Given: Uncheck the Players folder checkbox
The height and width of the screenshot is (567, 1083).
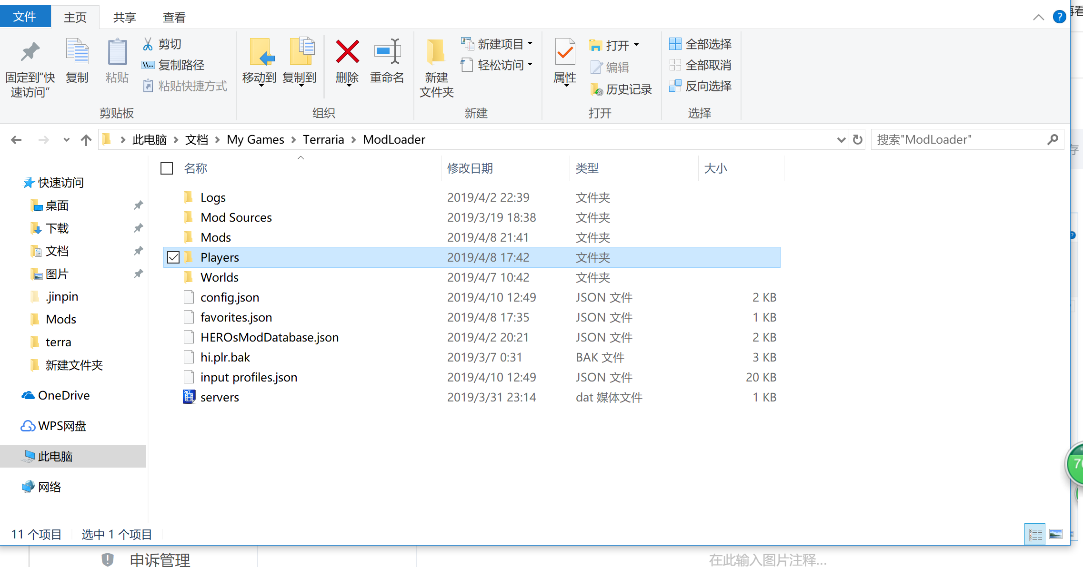Looking at the screenshot, I should coord(173,257).
